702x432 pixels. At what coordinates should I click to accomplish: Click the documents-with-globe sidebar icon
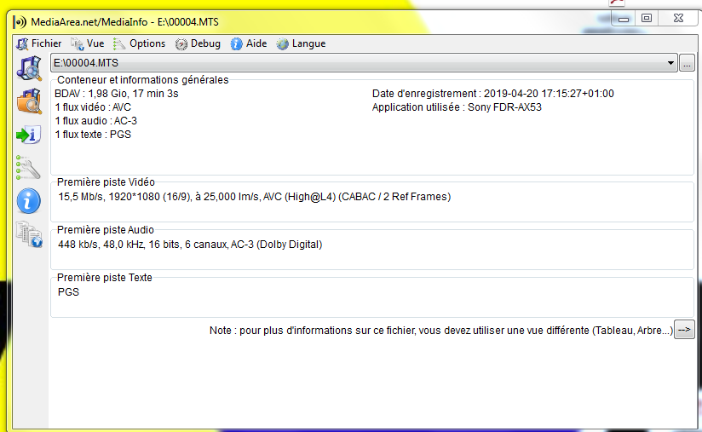coord(29,234)
